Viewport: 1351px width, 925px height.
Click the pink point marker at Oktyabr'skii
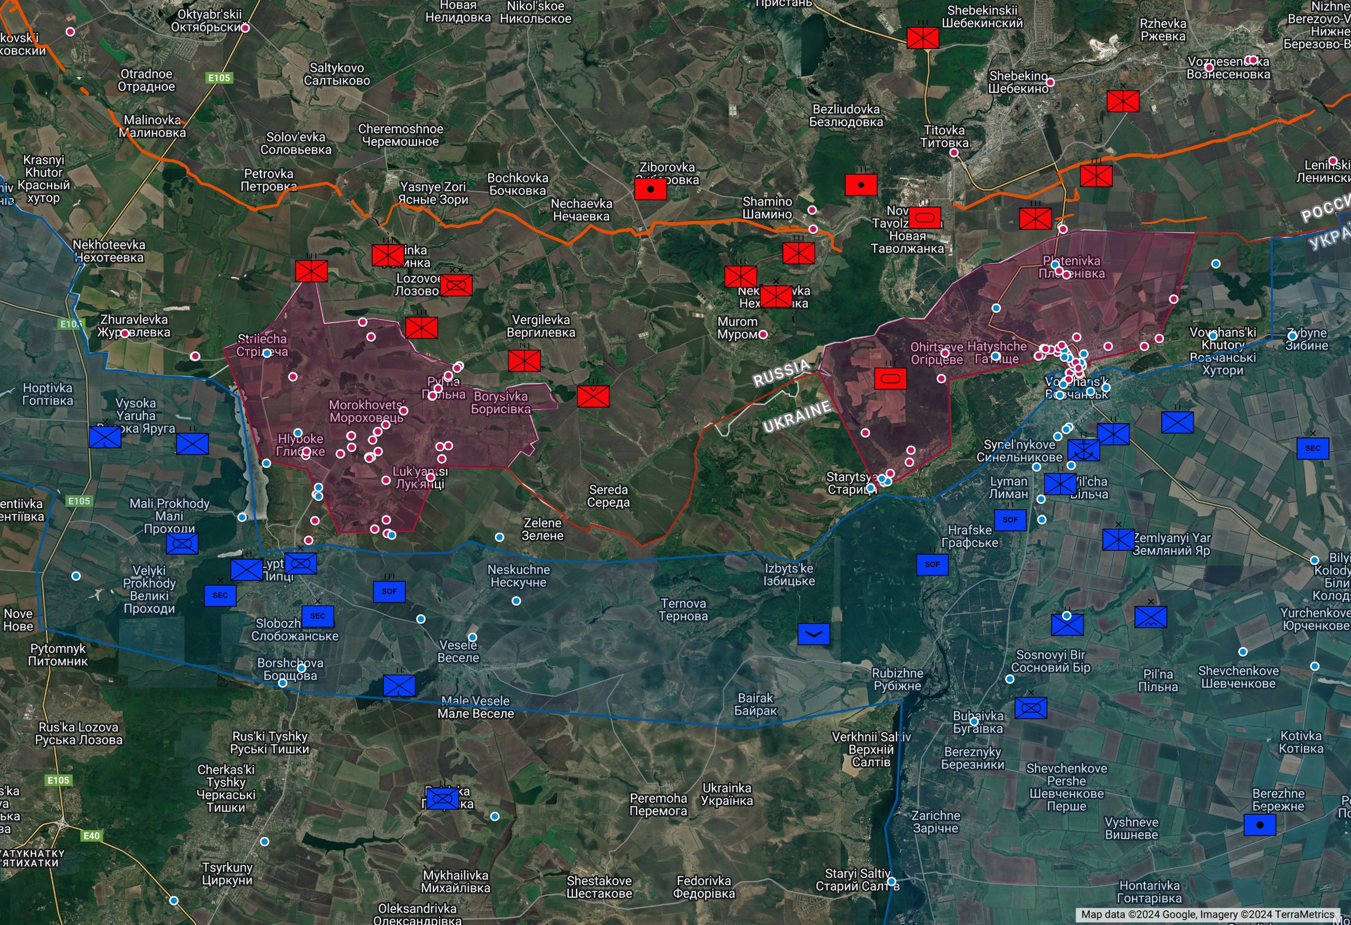click(x=245, y=27)
